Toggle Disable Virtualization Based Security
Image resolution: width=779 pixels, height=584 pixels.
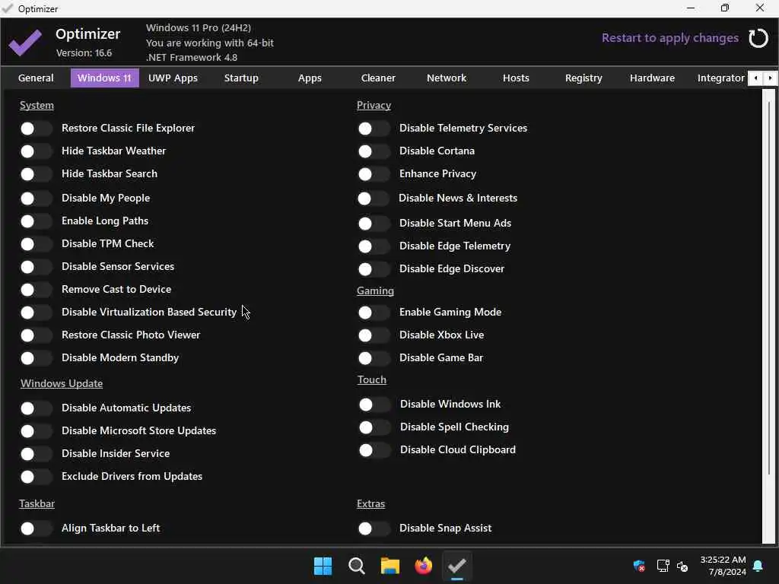(x=37, y=313)
